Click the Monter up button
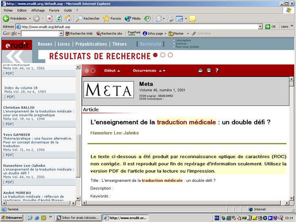This screenshot has height=222, width=296. coord(176,33)
